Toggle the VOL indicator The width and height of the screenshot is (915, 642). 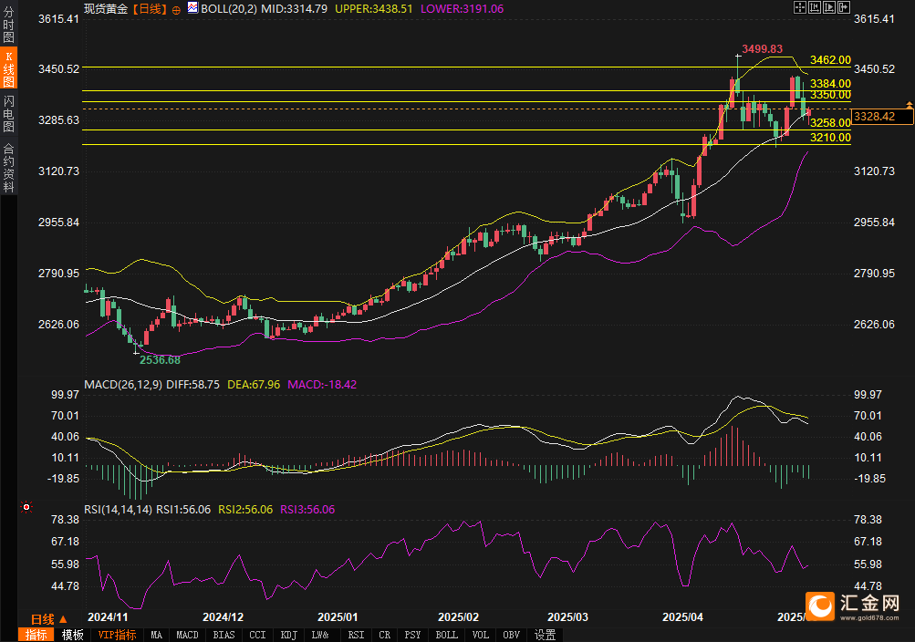click(481, 635)
